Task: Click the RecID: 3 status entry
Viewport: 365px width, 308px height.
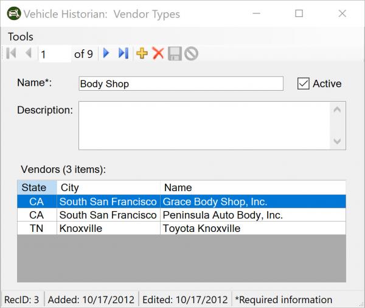Action: (x=22, y=299)
